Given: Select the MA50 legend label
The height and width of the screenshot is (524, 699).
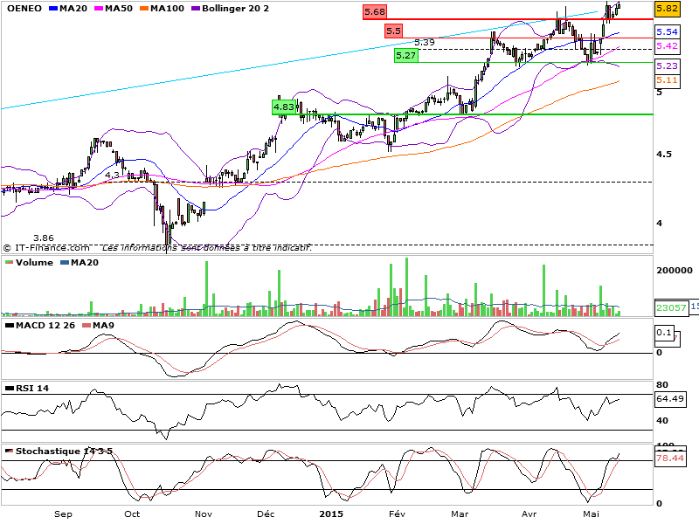Looking at the screenshot, I should point(119,9).
